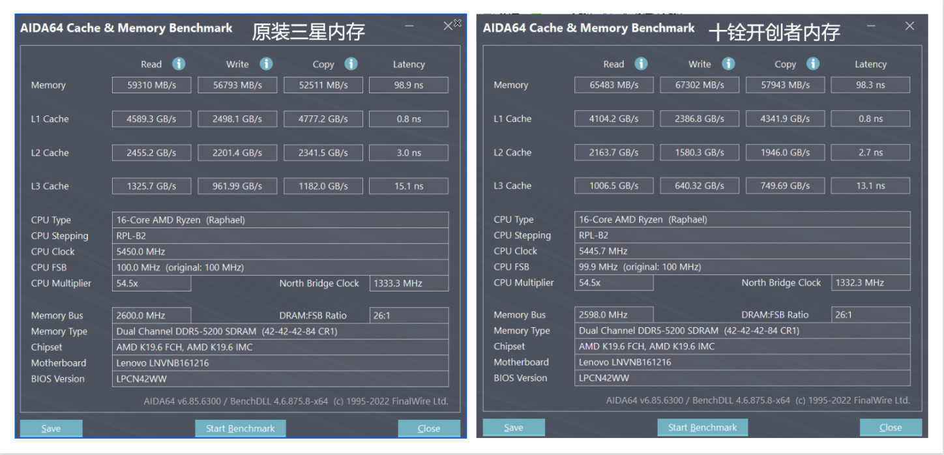This screenshot has width=944, height=455.
Task: Click Write info icon in right 十铨 window
Action: pyautogui.click(x=728, y=63)
